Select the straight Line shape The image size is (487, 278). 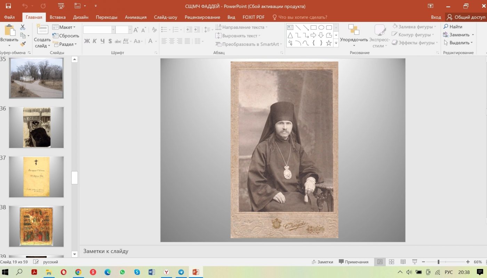298,27
